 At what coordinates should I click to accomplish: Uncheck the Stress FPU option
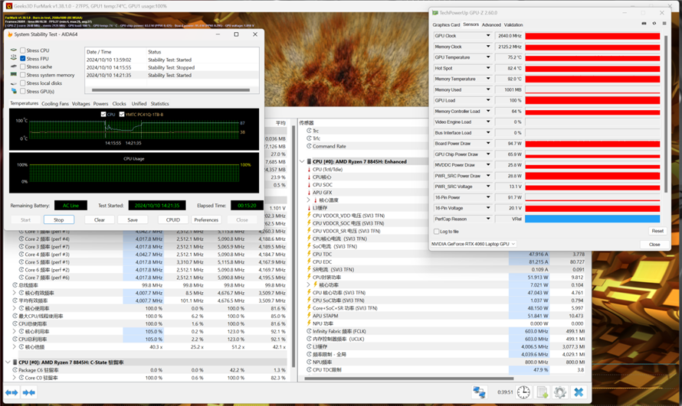pyautogui.click(x=23, y=59)
